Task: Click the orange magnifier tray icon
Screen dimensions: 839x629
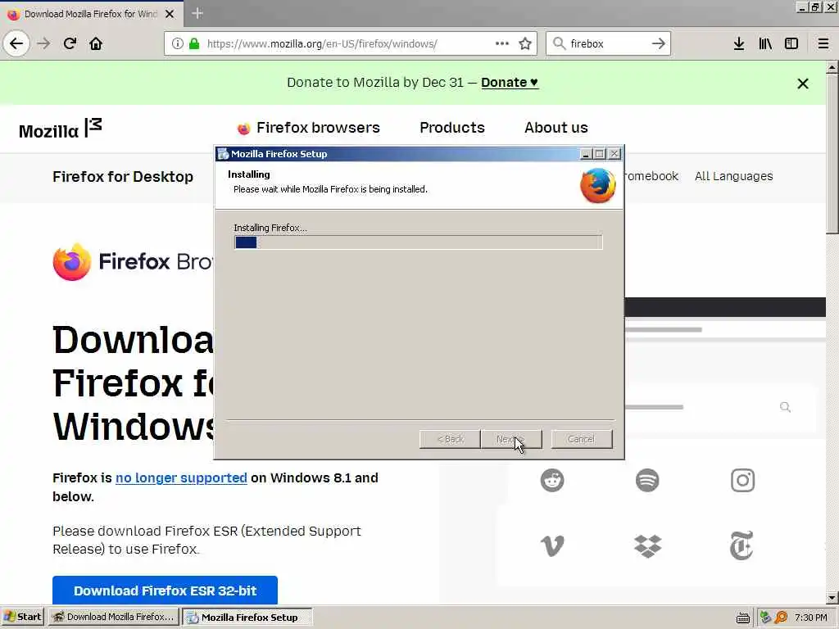Action: pyautogui.click(x=781, y=618)
